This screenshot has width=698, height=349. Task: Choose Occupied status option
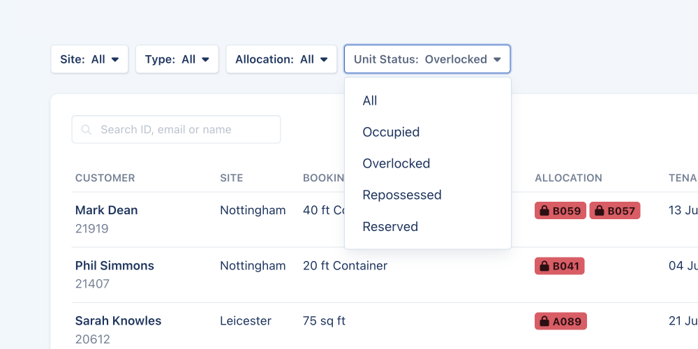pos(391,132)
